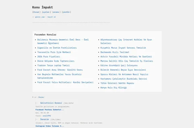Open Trabzon Tonya Laptop Tamiri topic
The height and width of the screenshot is (128, 194).
tap(53, 65)
